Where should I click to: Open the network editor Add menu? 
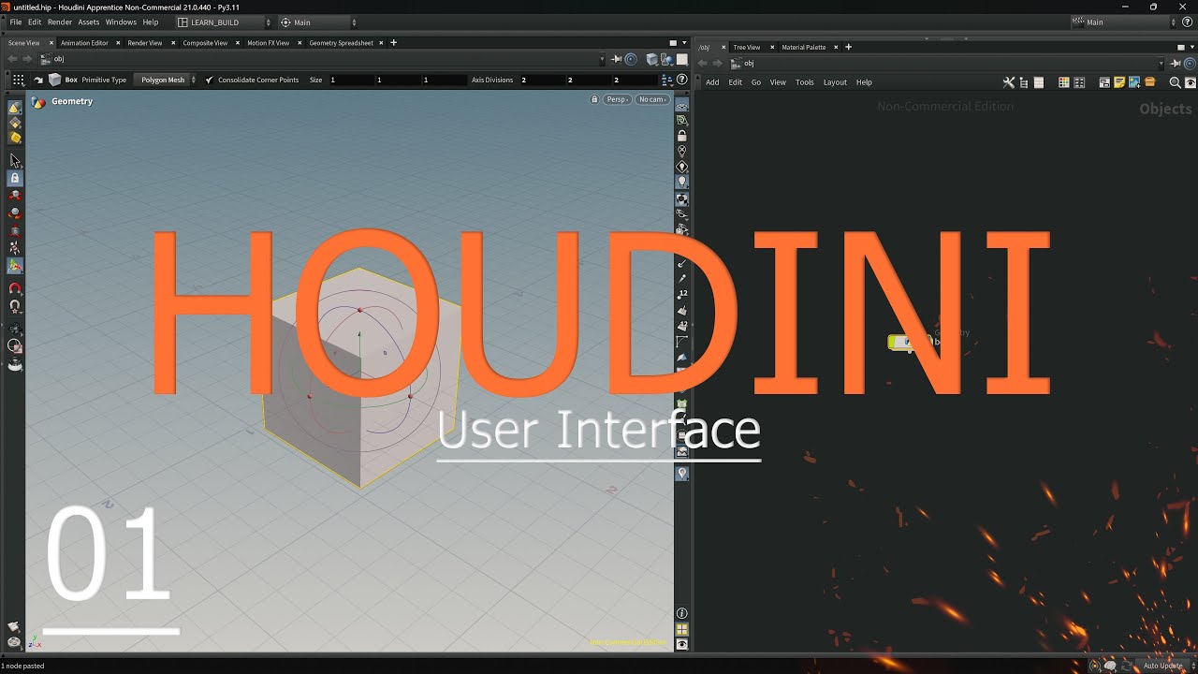[x=712, y=82]
